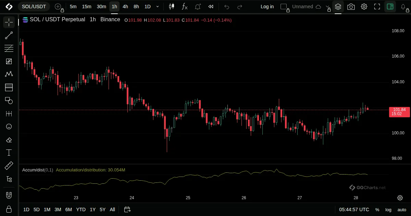Set chart range to 5Y
The width and height of the screenshot is (411, 216).
[x=102, y=209]
